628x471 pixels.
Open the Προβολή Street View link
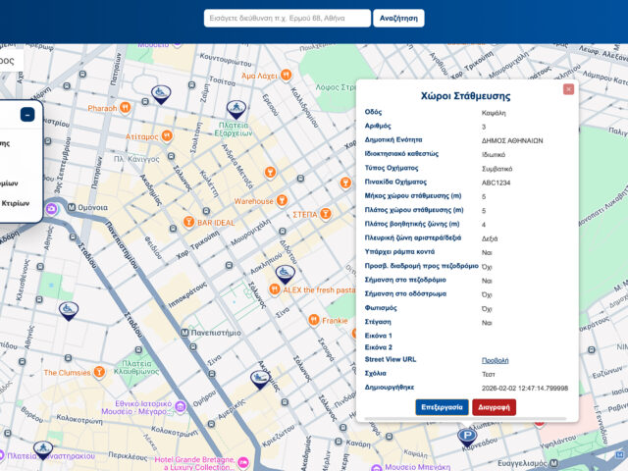pos(495,360)
